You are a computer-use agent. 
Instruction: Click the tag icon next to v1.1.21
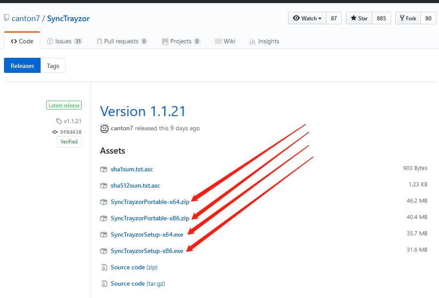click(x=59, y=121)
